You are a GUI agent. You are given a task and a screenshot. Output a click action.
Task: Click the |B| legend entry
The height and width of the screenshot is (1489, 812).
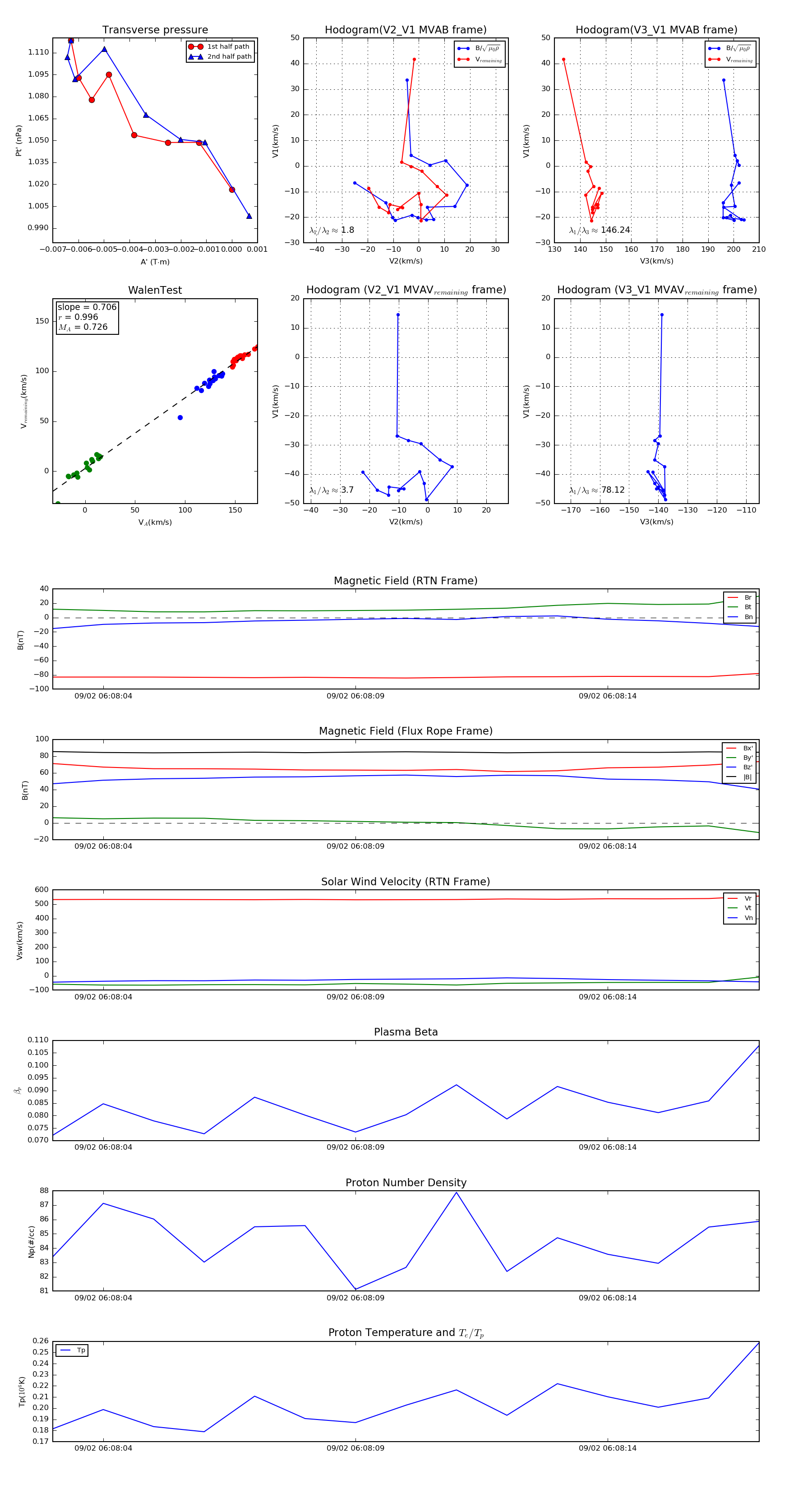(740, 777)
